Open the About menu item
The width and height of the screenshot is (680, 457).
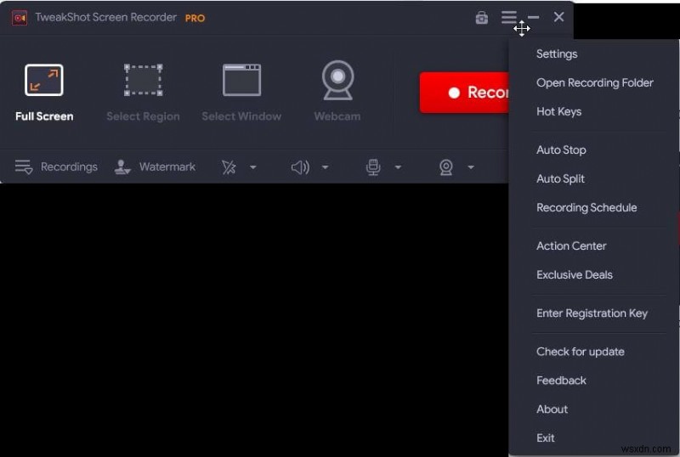point(552,409)
